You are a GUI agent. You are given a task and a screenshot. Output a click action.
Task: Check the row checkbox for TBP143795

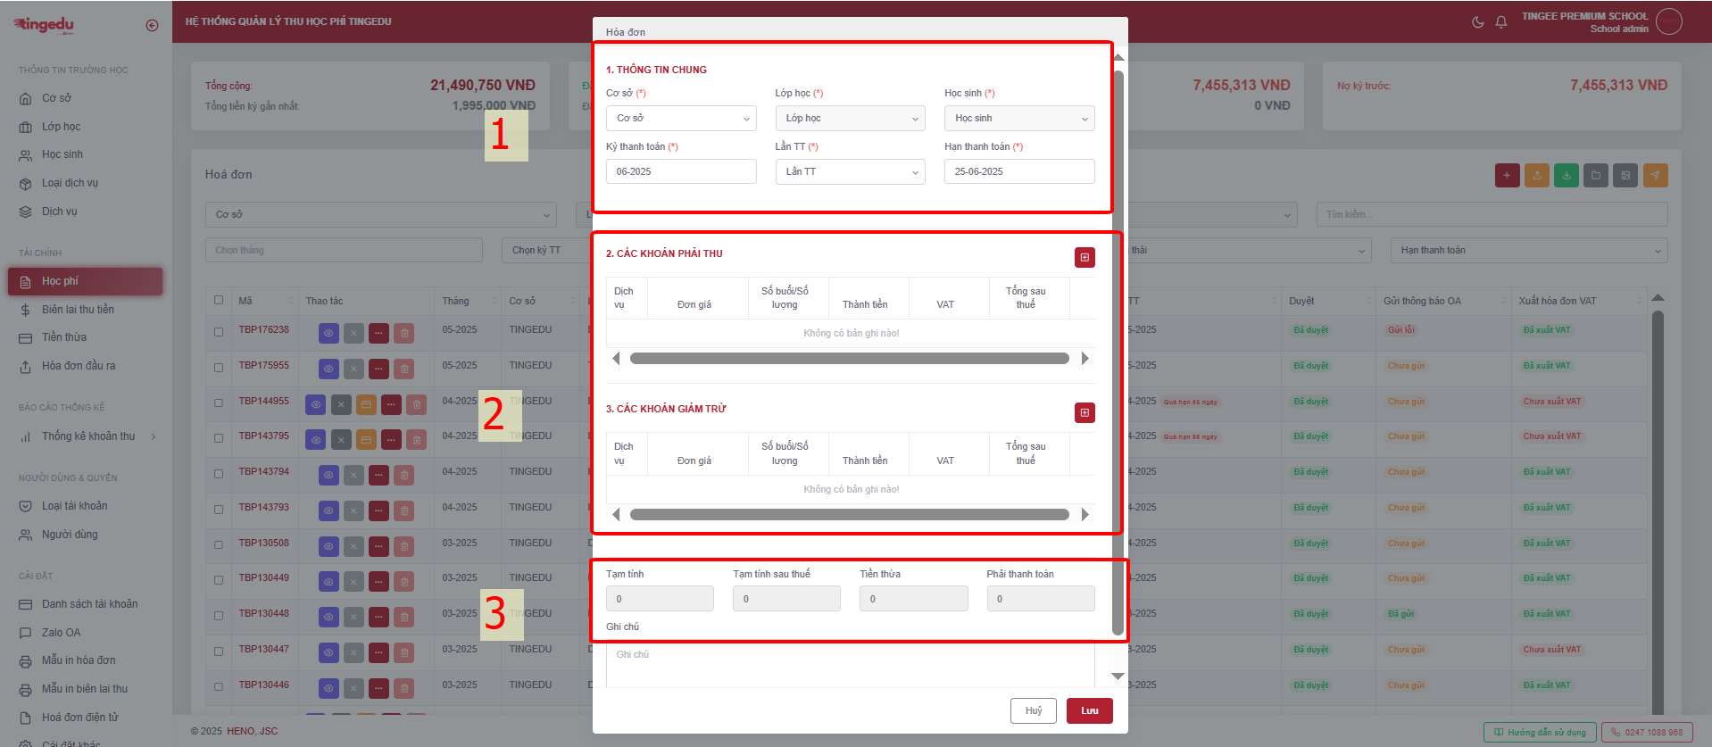coord(219,438)
